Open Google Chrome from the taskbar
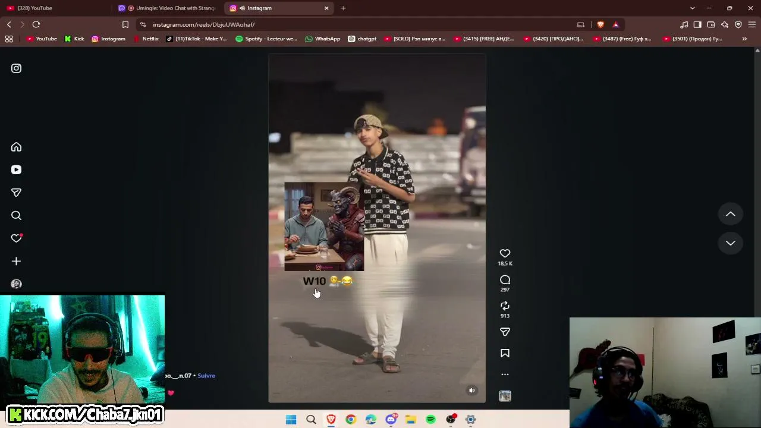Image resolution: width=761 pixels, height=428 pixels. tap(351, 420)
